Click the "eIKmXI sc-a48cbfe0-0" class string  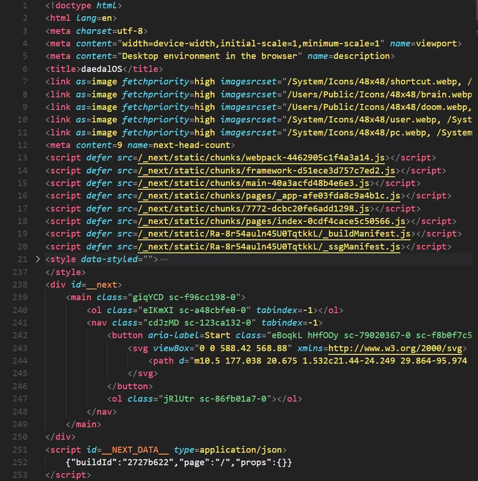pos(194,310)
